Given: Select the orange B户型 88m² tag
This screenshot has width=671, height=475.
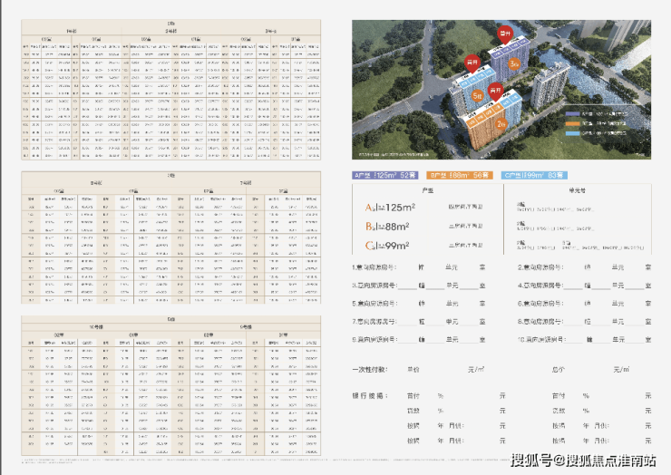Looking at the screenshot, I should pyautogui.click(x=460, y=175).
